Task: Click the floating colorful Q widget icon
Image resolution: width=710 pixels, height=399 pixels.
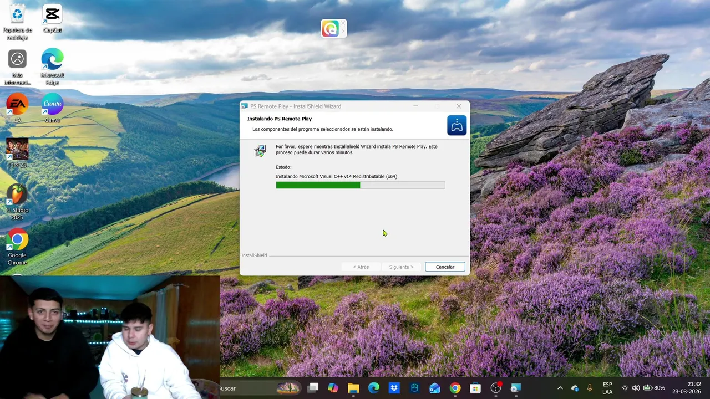Action: coord(330,28)
